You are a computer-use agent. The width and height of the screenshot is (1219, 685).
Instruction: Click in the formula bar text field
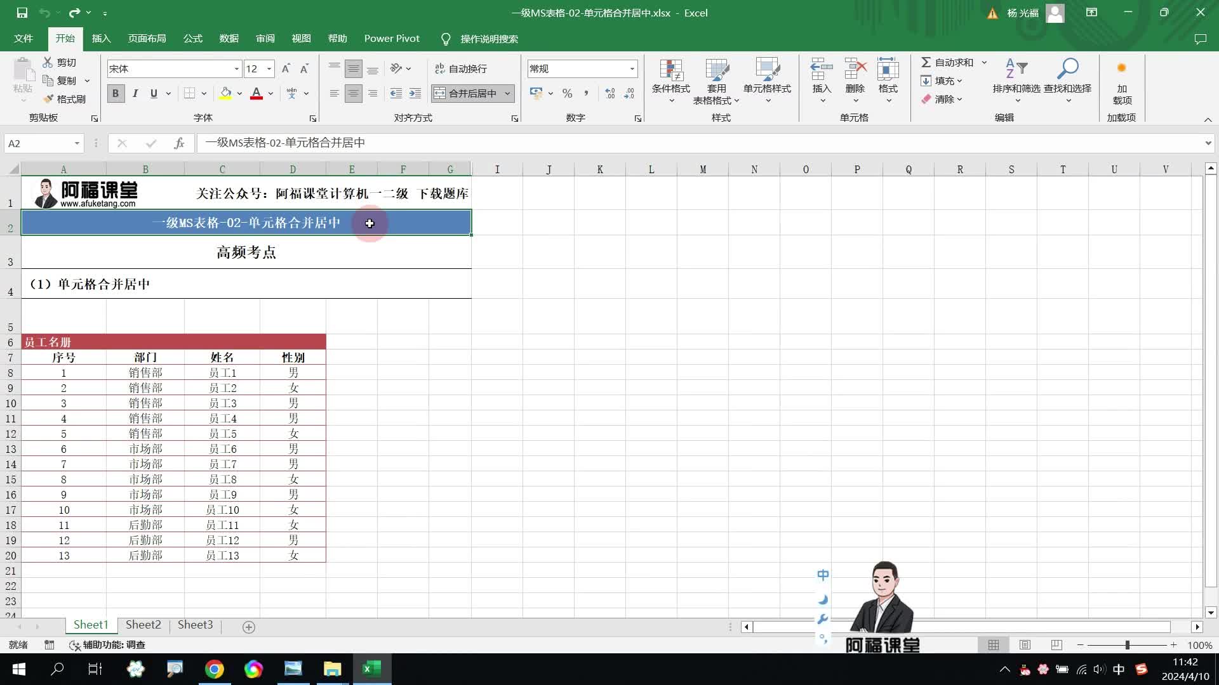point(698,143)
